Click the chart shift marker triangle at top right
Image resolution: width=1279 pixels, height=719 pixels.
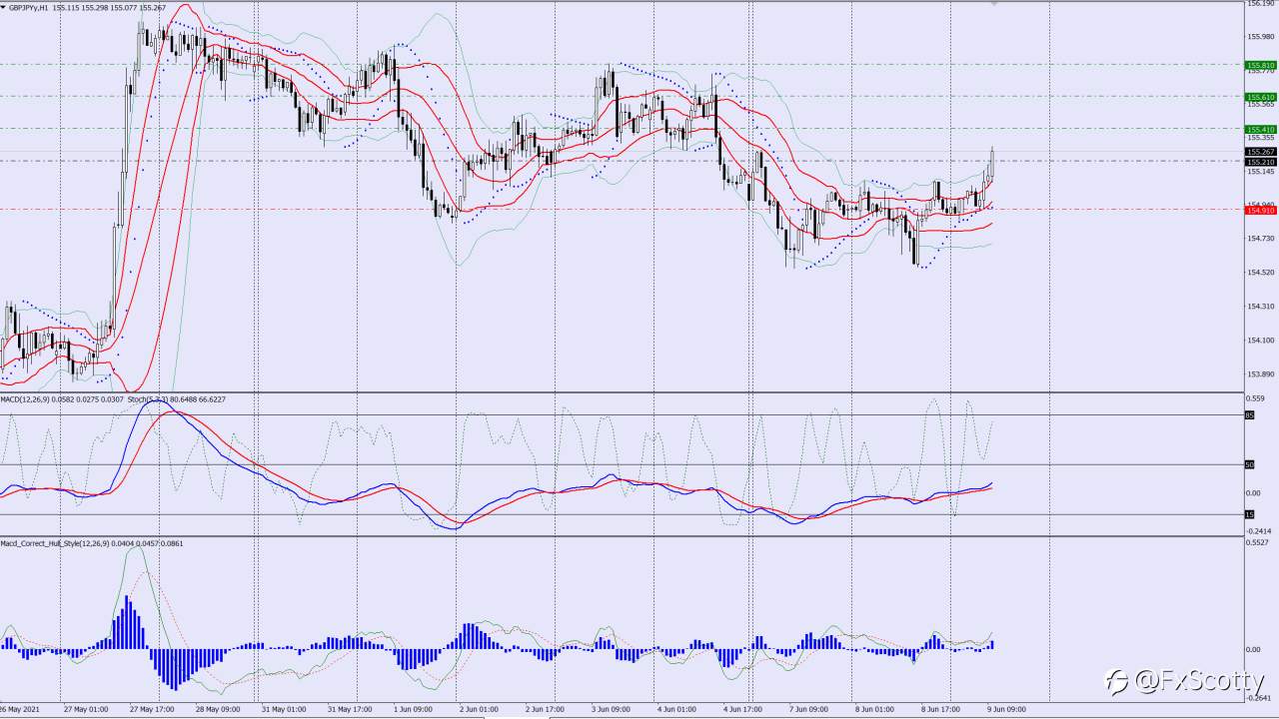(993, 4)
